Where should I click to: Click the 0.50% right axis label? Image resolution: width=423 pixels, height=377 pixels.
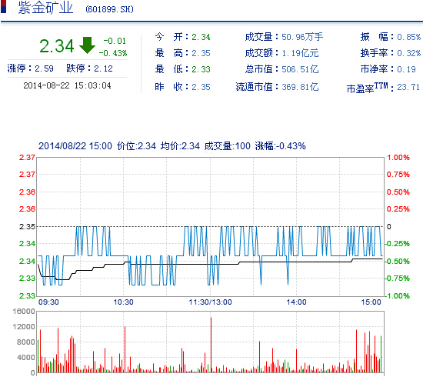(398, 192)
